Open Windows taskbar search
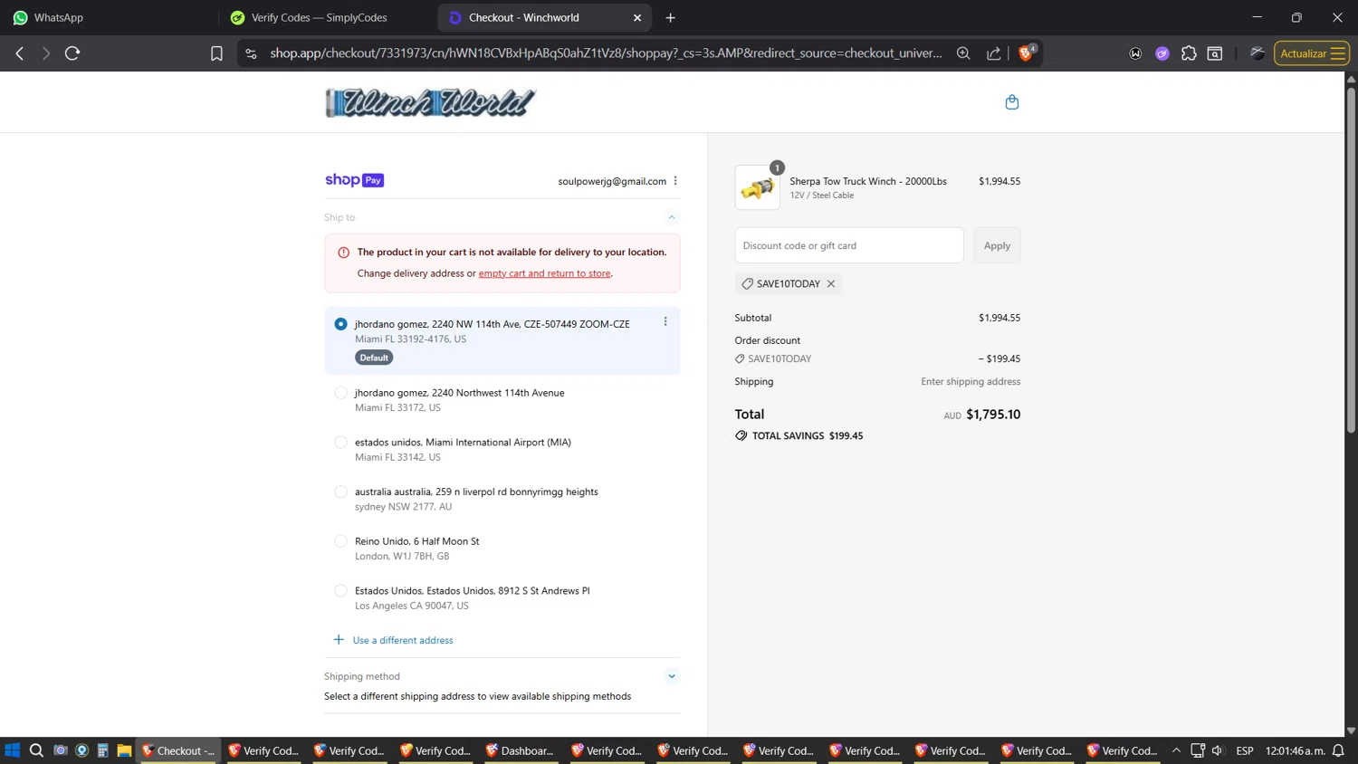 [36, 750]
